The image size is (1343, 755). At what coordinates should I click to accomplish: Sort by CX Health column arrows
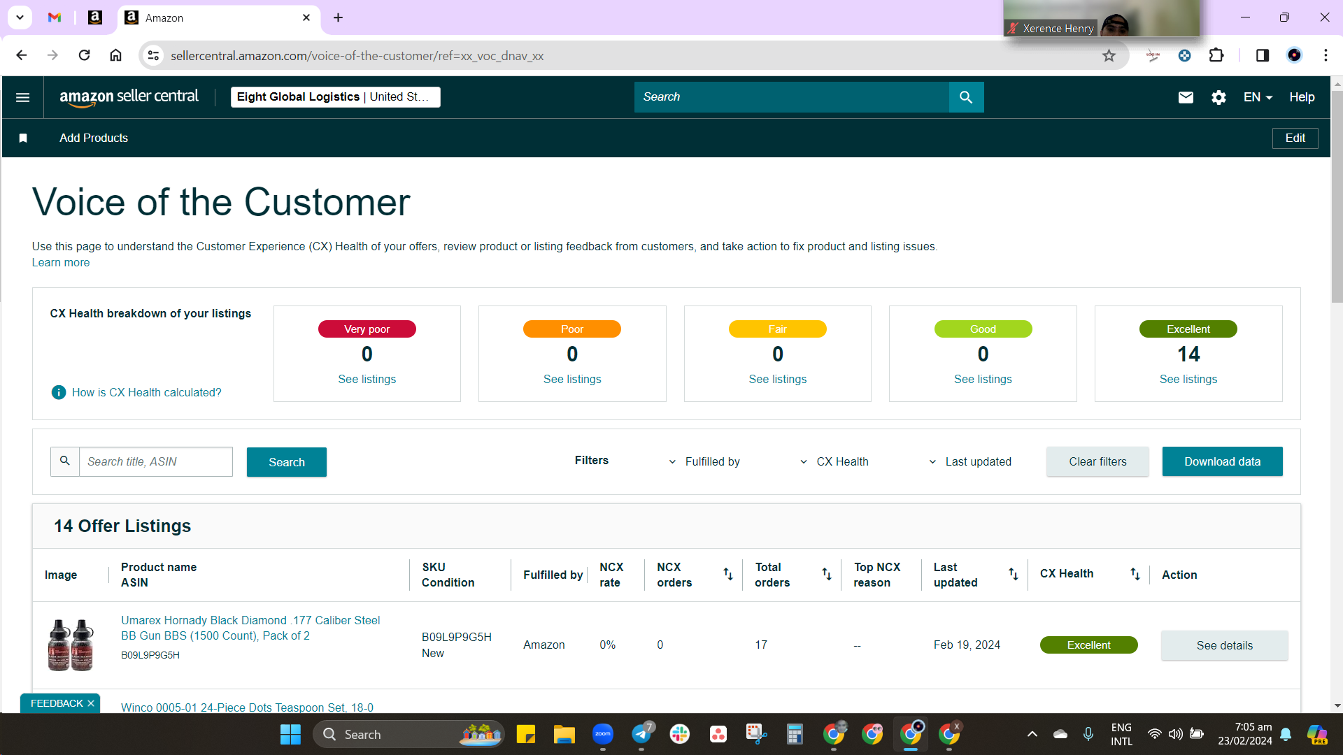1135,574
